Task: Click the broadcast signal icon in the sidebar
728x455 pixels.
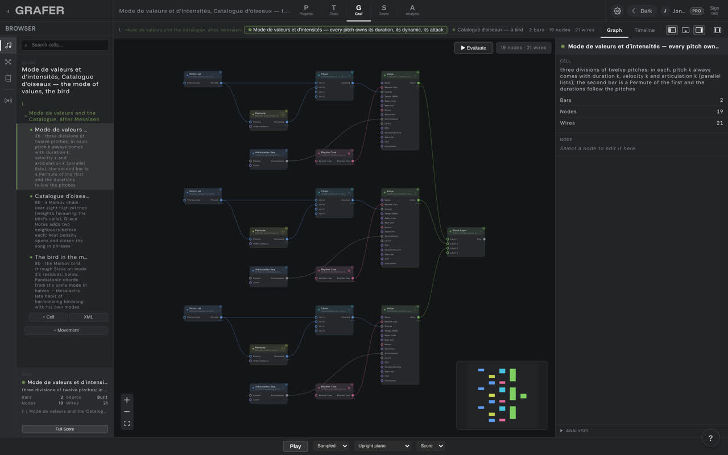Action: pyautogui.click(x=8, y=101)
